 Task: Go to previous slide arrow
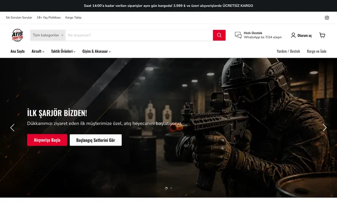click(13, 128)
